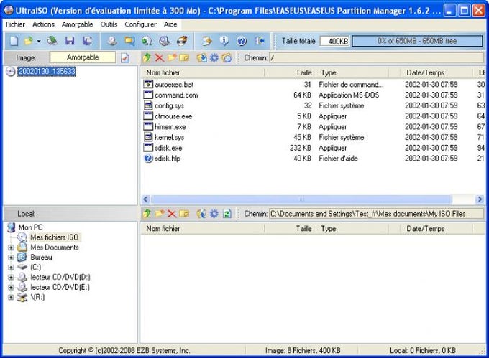Create new folder in image pane
The width and height of the screenshot is (489, 358).
point(172,57)
